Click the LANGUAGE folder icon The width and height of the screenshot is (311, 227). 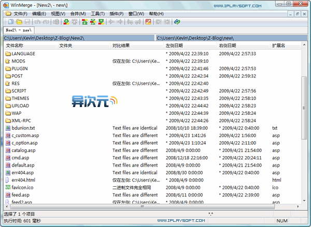tap(8, 54)
